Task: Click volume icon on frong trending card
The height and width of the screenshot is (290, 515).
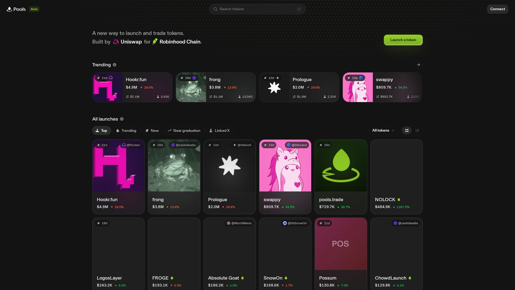Action: click(211, 97)
